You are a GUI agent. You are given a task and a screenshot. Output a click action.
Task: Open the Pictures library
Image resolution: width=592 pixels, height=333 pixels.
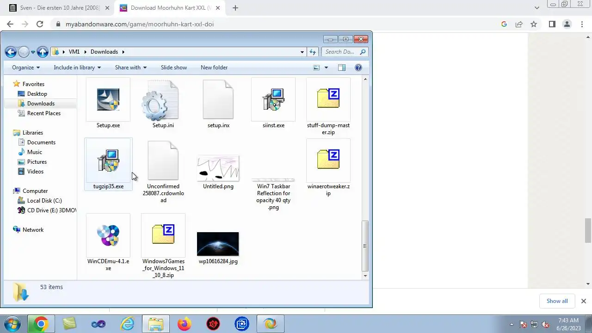[x=37, y=162]
